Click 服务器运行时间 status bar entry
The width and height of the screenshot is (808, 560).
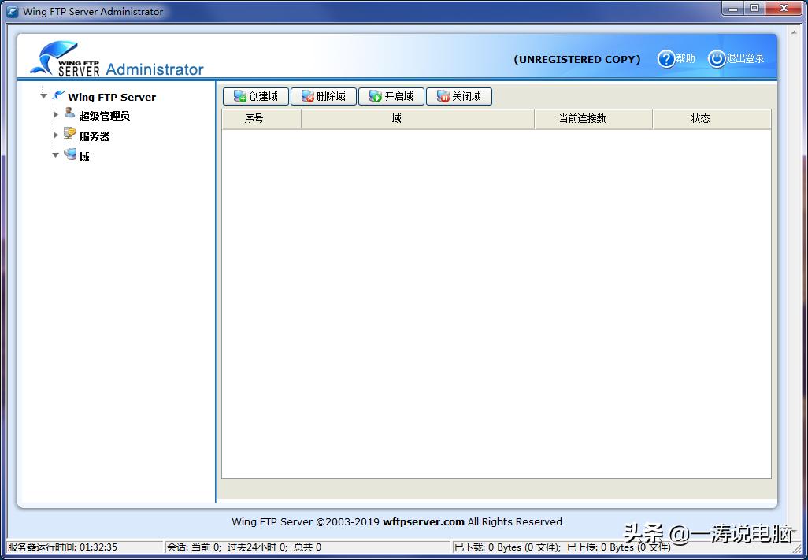coord(62,547)
